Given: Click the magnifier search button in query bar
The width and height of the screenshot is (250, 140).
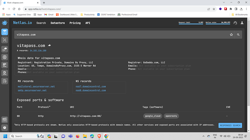Looking at the screenshot, I should pyautogui.click(x=238, y=35).
